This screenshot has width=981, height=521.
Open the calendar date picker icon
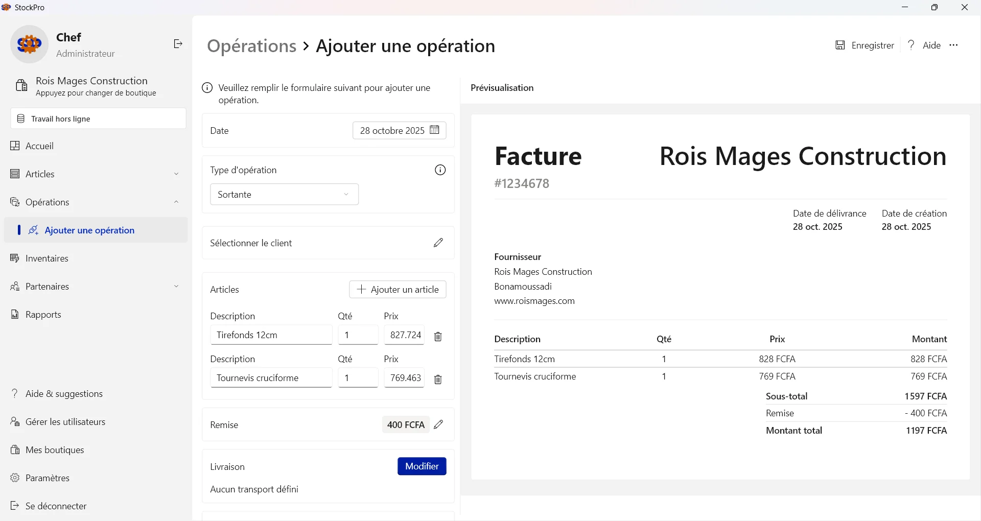[x=435, y=130]
